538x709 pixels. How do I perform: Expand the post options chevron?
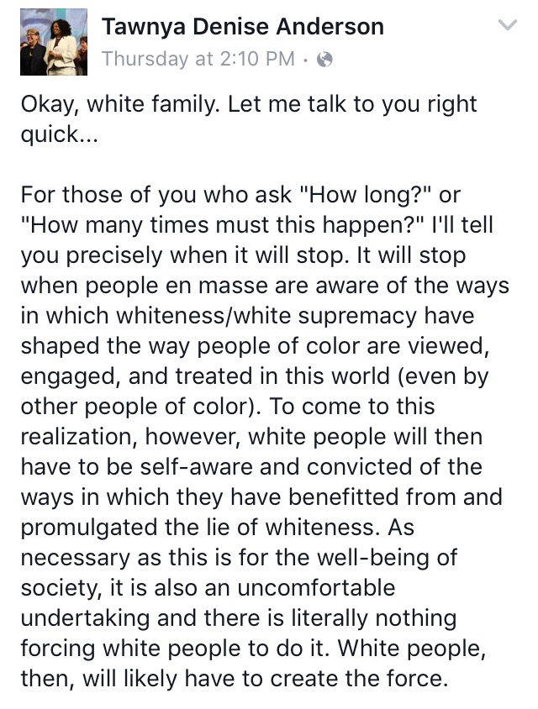507,26
